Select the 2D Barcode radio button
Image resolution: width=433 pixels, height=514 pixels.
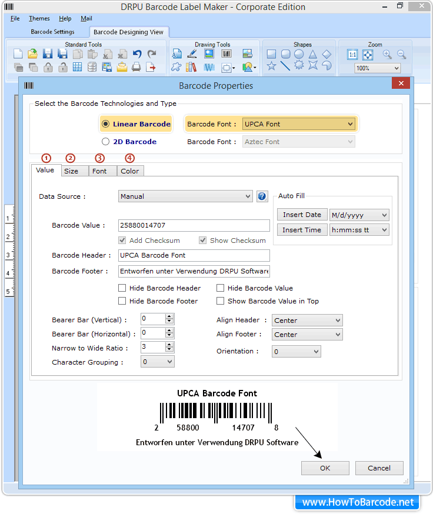[x=106, y=141]
